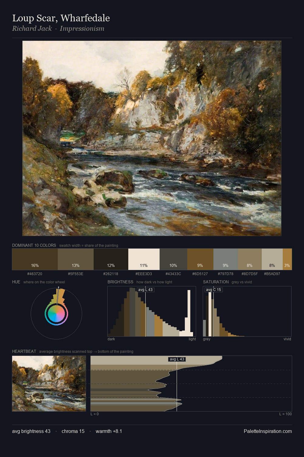Click the 'grey' saturation axis label
The height and width of the screenshot is (457, 304).
[x=207, y=339]
